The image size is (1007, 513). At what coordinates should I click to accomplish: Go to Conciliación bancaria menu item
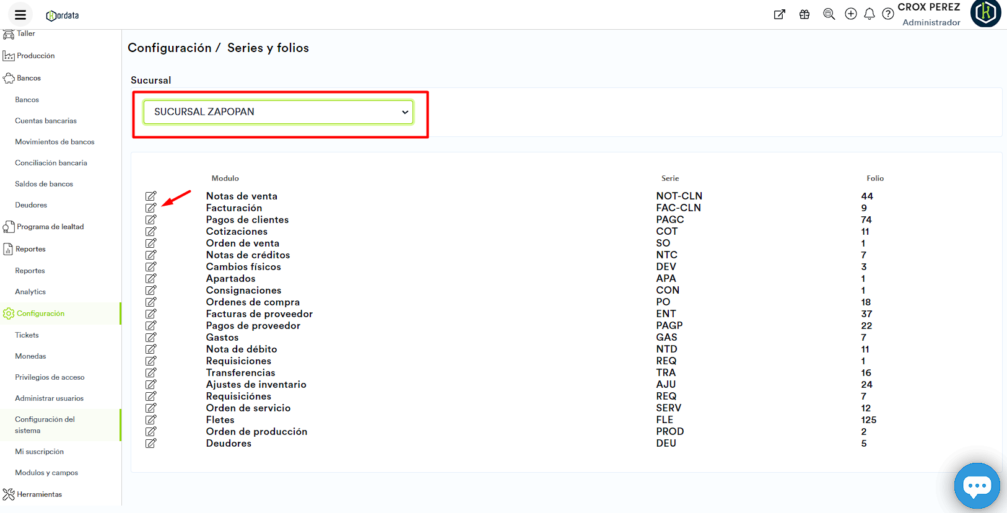51,163
